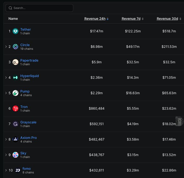Open the fomo protocol link
184x178 pixels.
tap(27, 169)
